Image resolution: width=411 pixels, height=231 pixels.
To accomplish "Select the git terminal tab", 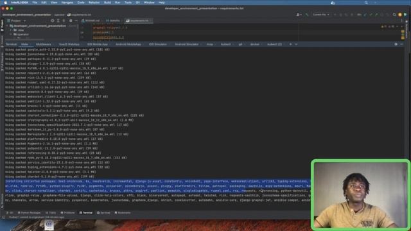I will 240,44.
